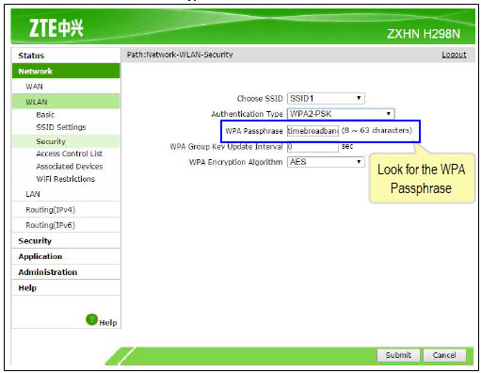Open Access Control List page
The image size is (481, 373).
[70, 154]
